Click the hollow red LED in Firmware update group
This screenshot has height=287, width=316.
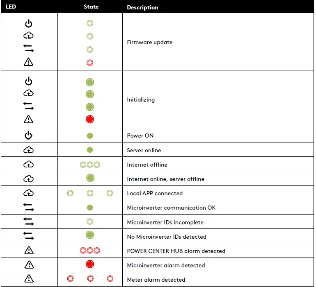(x=90, y=63)
